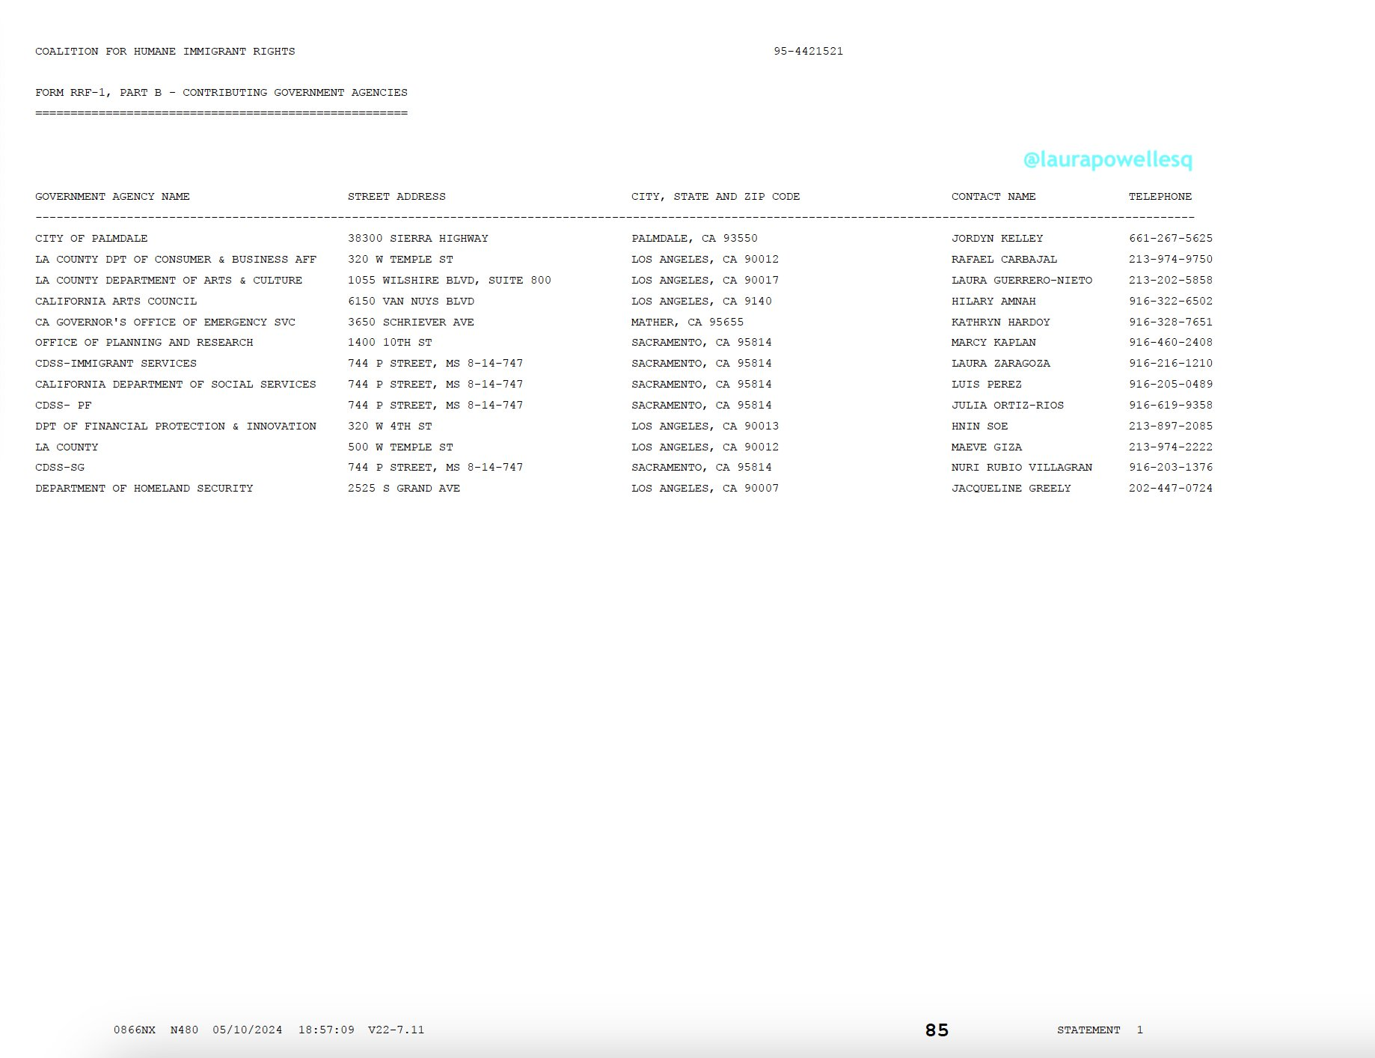
Task: Select CA GOVERNOR'S OFFICE OF EMERGENCY SVC
Action: 165,322
